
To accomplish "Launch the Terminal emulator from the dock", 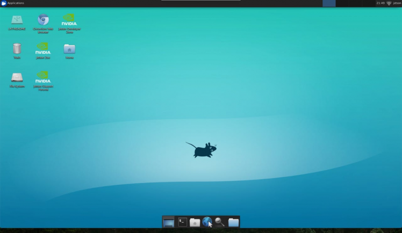I will (x=183, y=222).
